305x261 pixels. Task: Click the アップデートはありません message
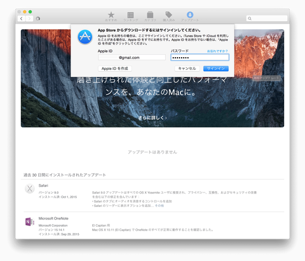click(x=152, y=152)
